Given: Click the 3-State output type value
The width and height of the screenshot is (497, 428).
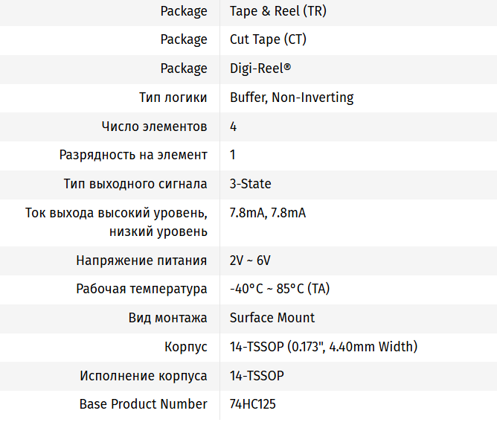Looking at the screenshot, I should click(x=251, y=184).
